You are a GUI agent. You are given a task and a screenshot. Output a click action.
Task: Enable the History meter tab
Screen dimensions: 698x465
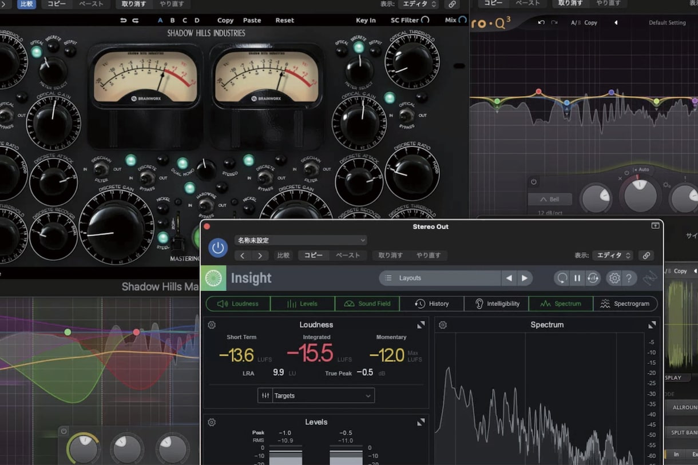(432, 304)
